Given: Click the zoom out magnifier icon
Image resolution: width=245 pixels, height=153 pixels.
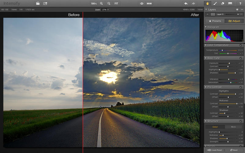Looking at the screenshot, I should [109, 3].
